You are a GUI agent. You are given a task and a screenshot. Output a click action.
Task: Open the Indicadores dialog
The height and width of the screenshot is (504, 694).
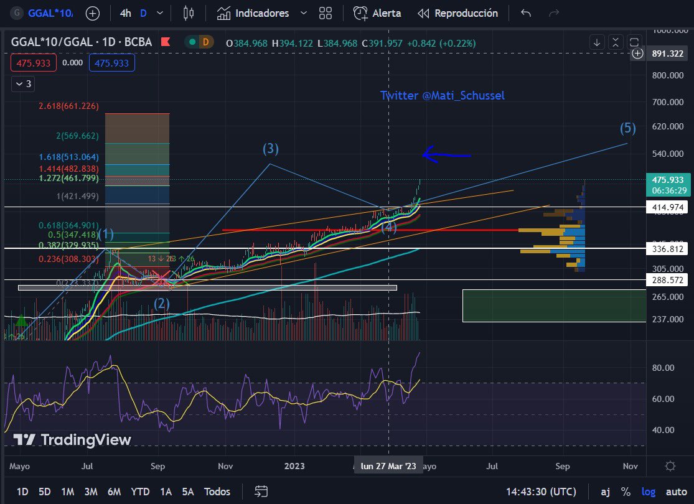point(253,13)
